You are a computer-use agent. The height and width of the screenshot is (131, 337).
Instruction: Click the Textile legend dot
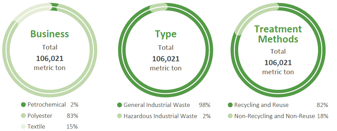[23, 126]
